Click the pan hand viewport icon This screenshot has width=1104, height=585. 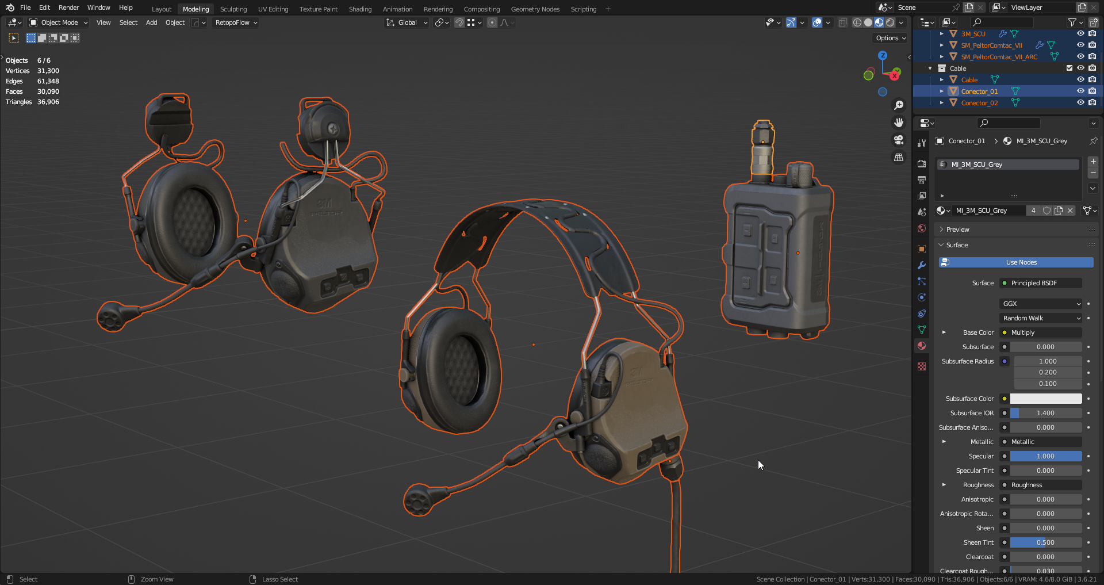[899, 123]
